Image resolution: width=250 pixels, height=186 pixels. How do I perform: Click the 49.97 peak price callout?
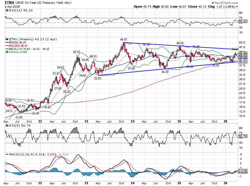tap(124, 39)
